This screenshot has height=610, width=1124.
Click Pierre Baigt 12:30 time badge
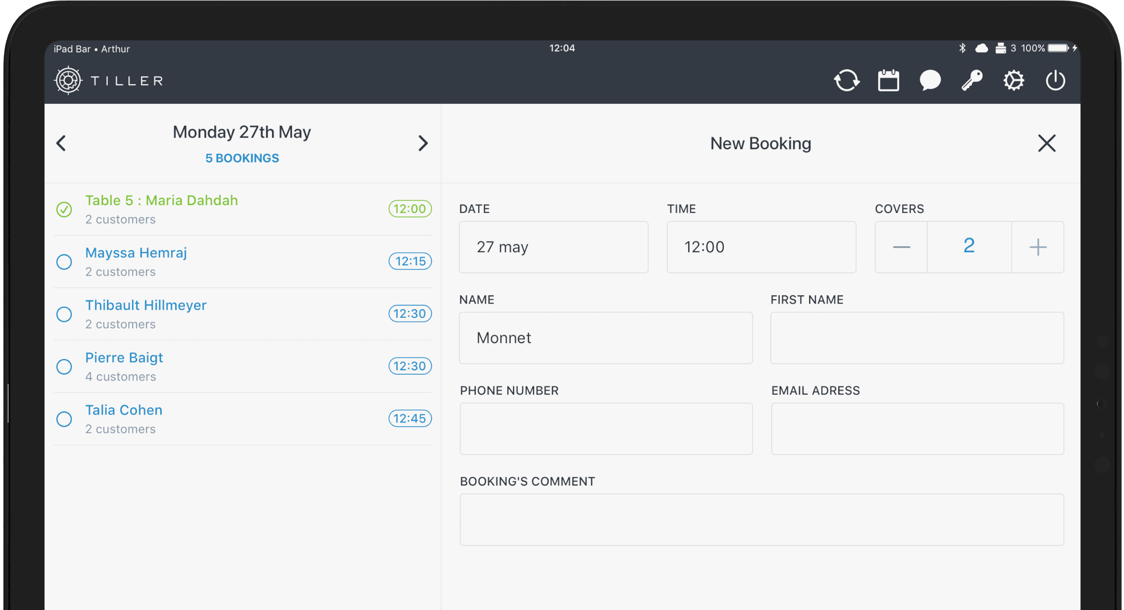click(410, 366)
